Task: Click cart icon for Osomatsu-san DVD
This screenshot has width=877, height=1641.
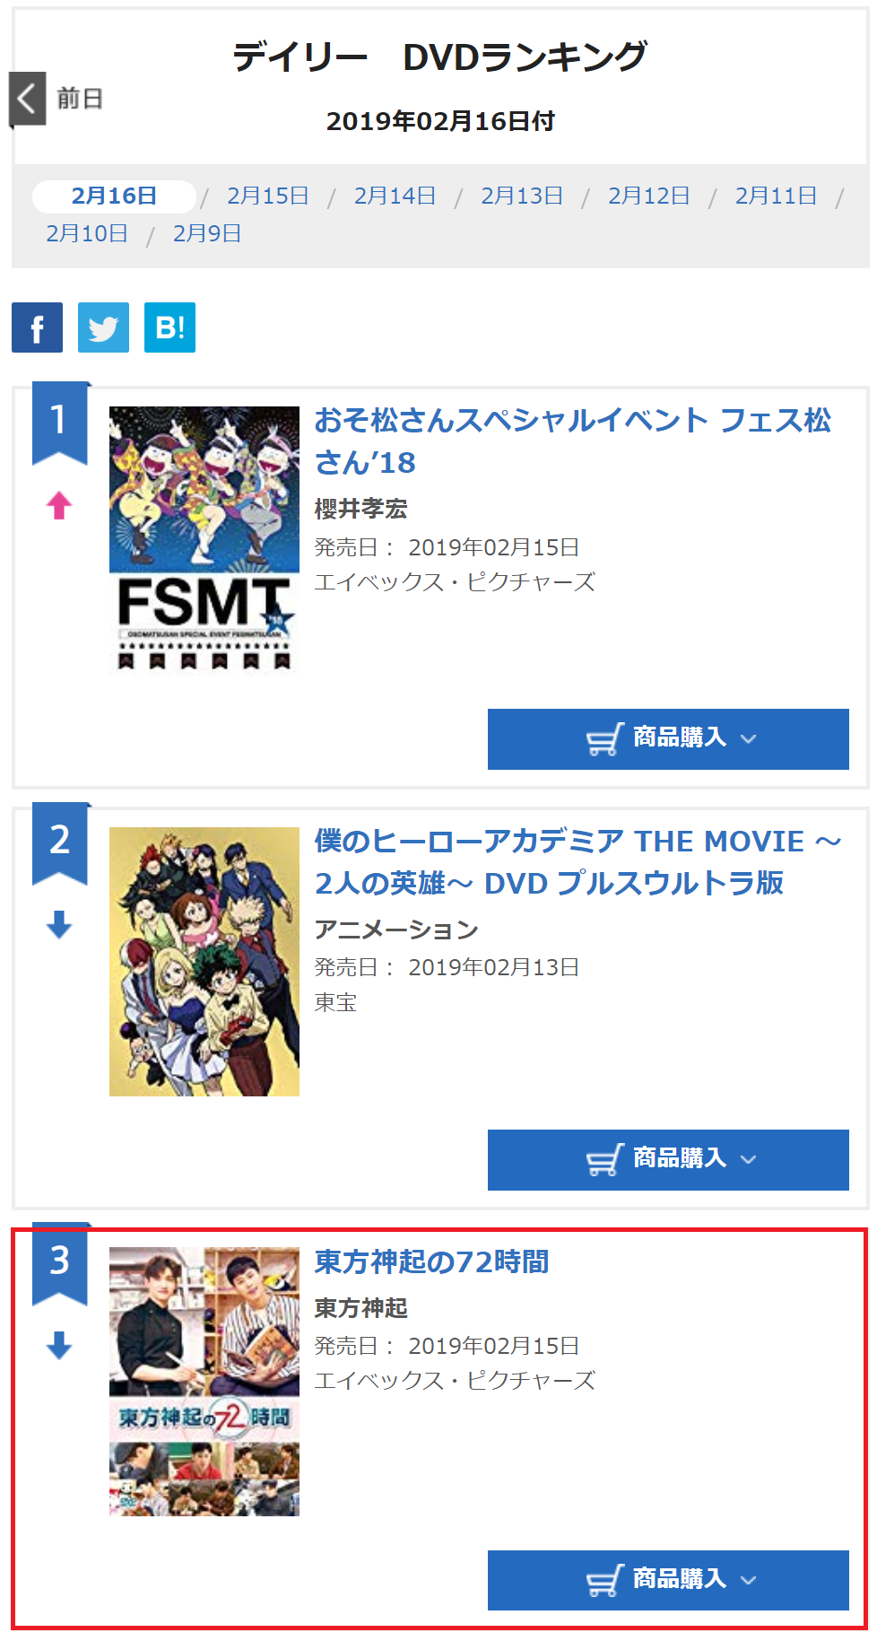Action: (603, 739)
